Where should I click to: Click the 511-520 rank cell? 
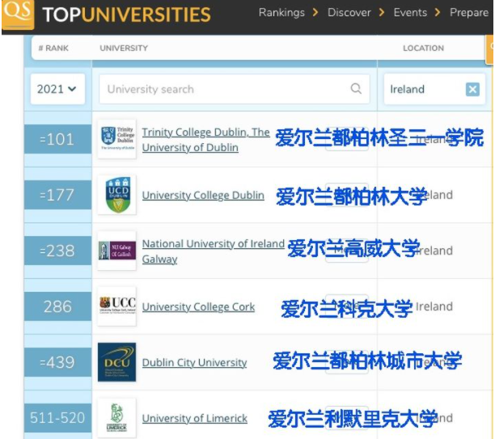[x=57, y=418]
